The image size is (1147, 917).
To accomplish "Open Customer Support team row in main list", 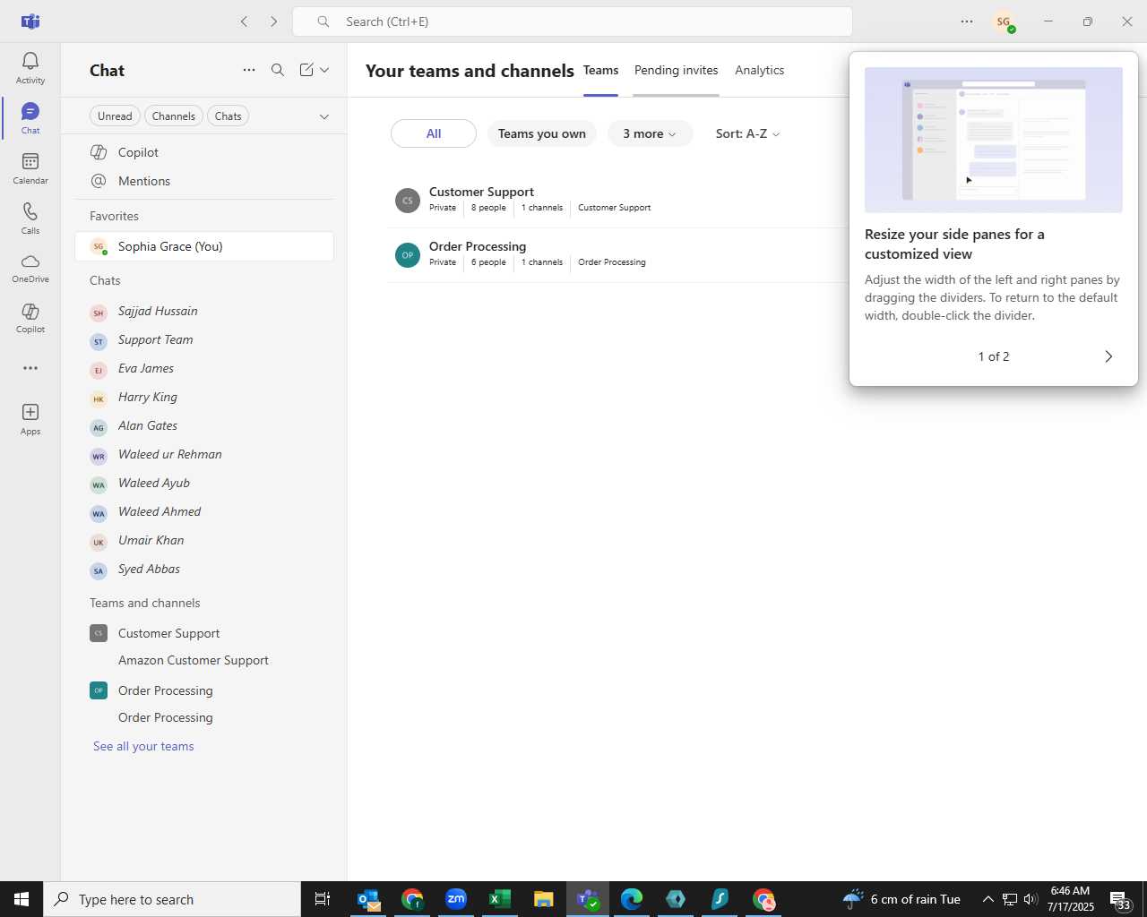I will [618, 201].
